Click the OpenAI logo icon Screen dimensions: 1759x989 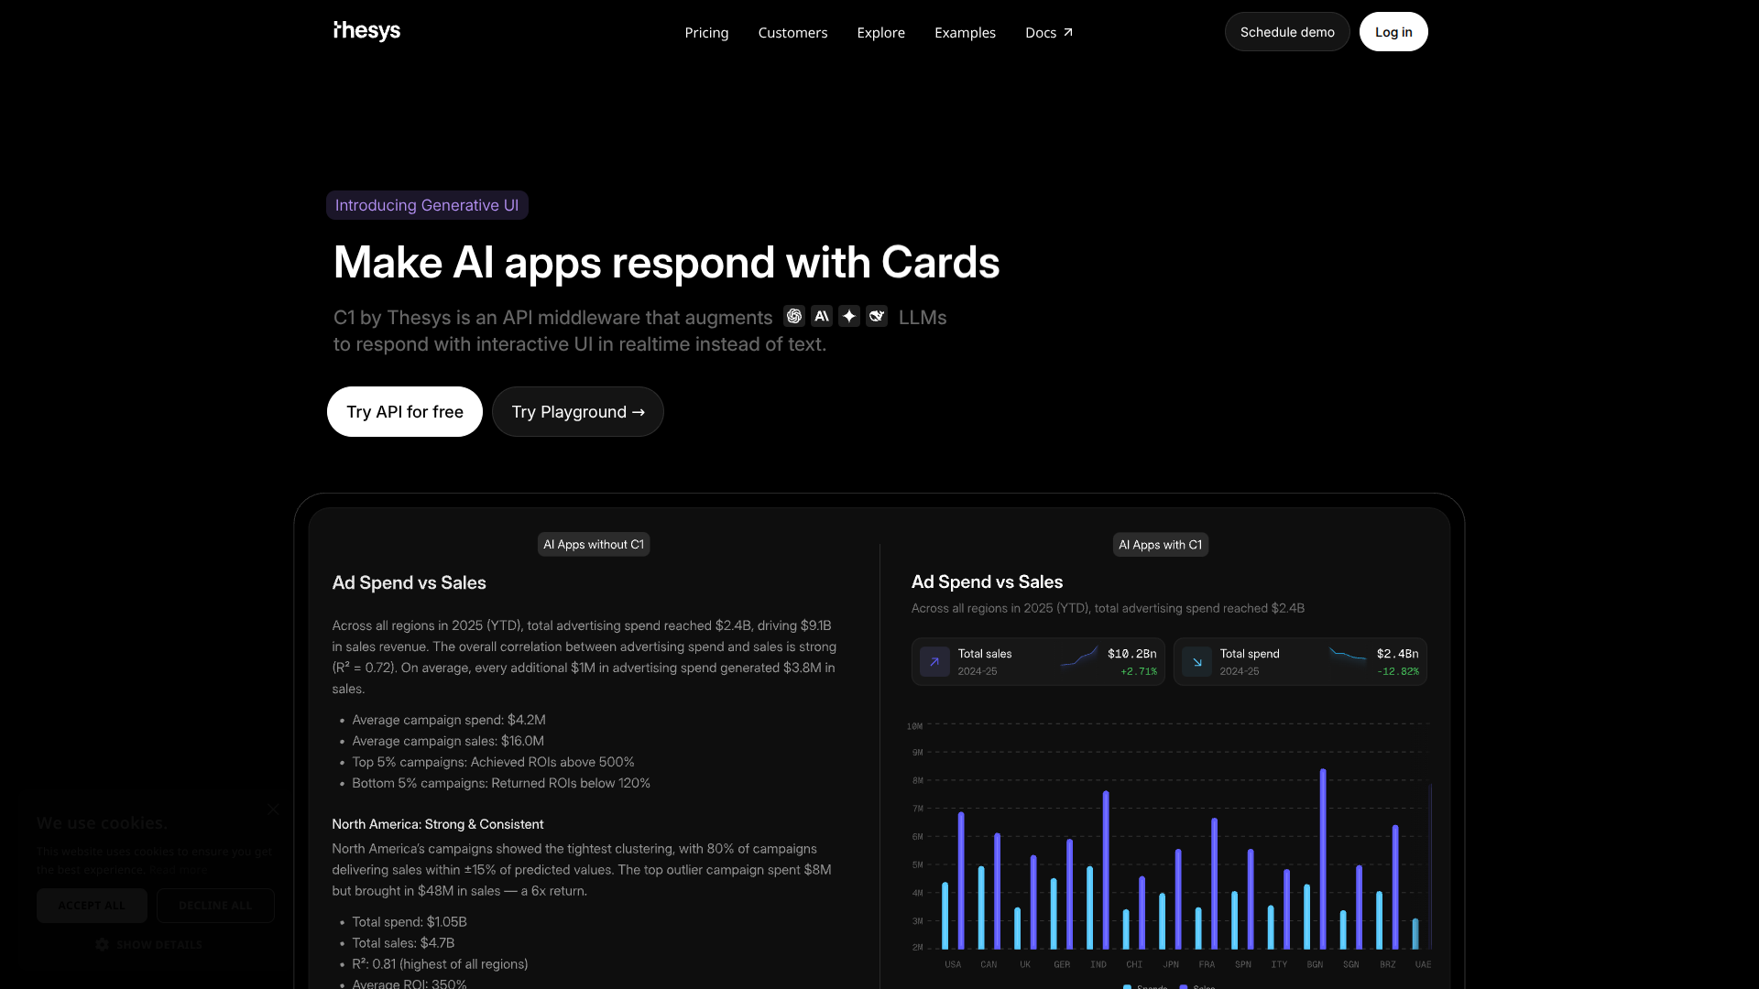[794, 316]
